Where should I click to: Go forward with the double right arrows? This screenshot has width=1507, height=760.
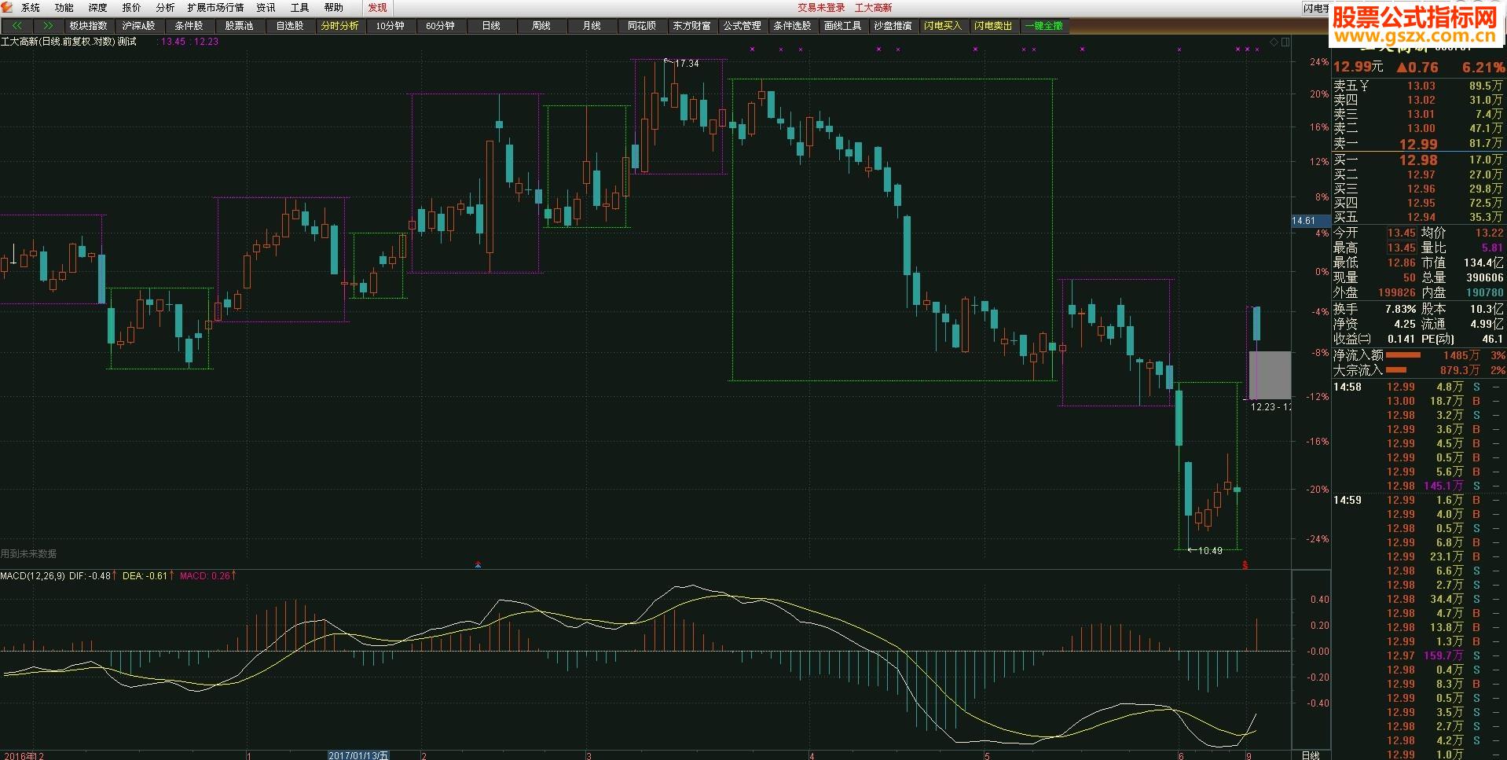pyautogui.click(x=49, y=26)
